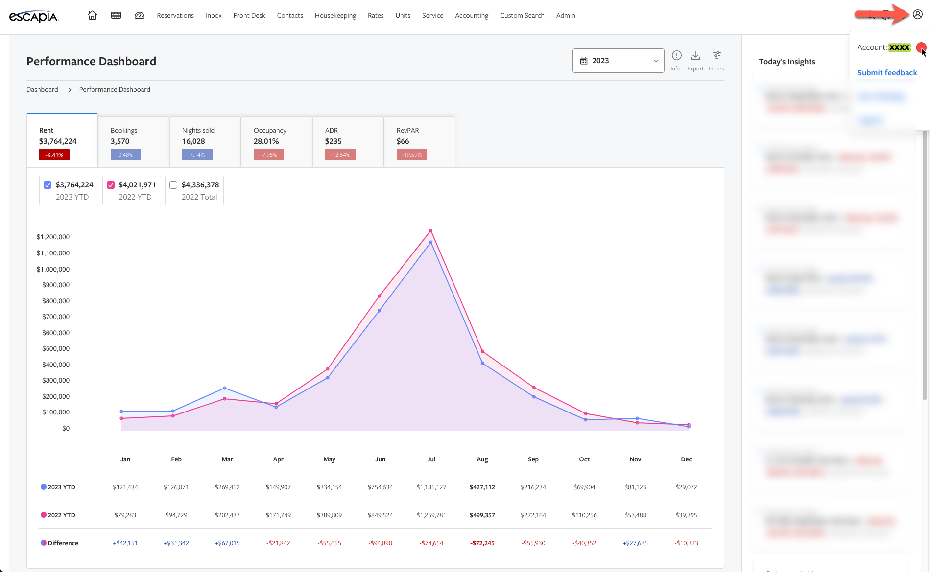Enable the 2022 Total checkbox
The width and height of the screenshot is (930, 572).
(x=173, y=185)
